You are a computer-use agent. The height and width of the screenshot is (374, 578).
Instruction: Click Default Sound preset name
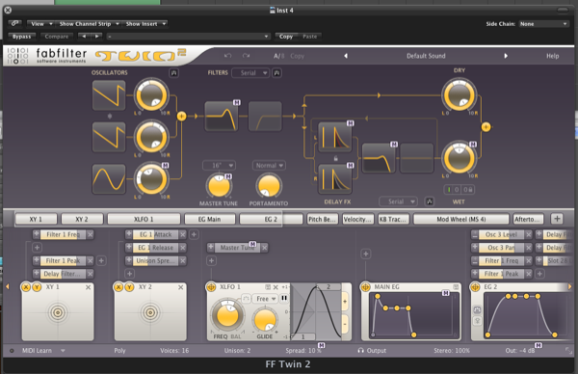tap(426, 56)
